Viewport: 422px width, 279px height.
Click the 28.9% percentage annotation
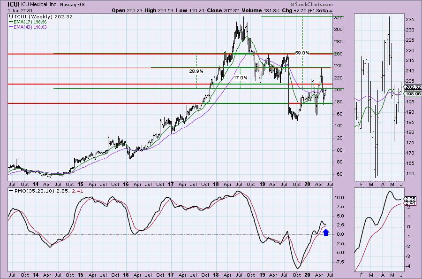pos(196,71)
